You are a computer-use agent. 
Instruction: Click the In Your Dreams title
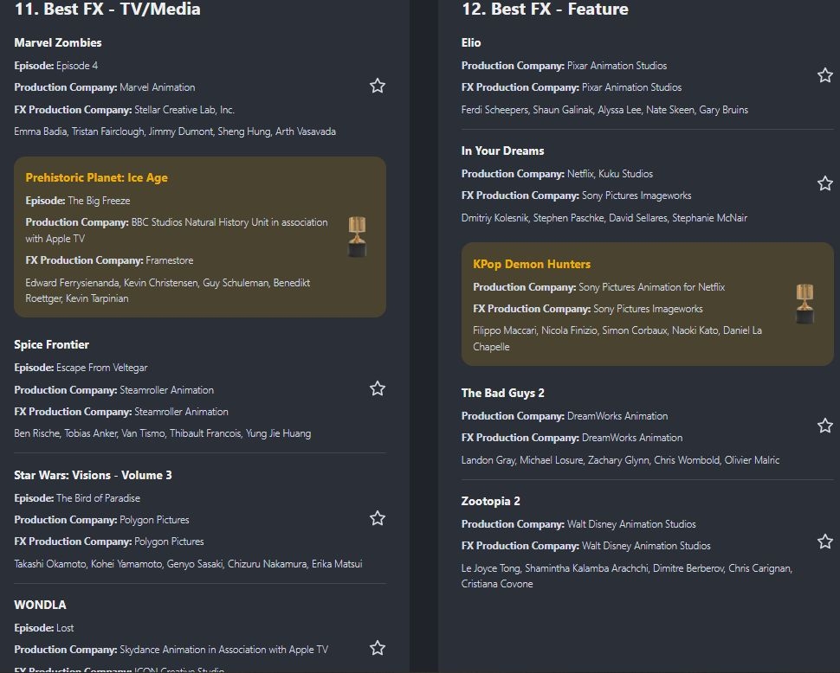[x=503, y=151]
